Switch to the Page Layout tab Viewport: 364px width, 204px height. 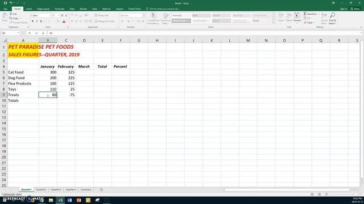pos(43,9)
